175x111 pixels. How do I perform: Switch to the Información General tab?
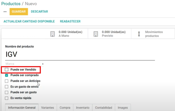point(22,107)
